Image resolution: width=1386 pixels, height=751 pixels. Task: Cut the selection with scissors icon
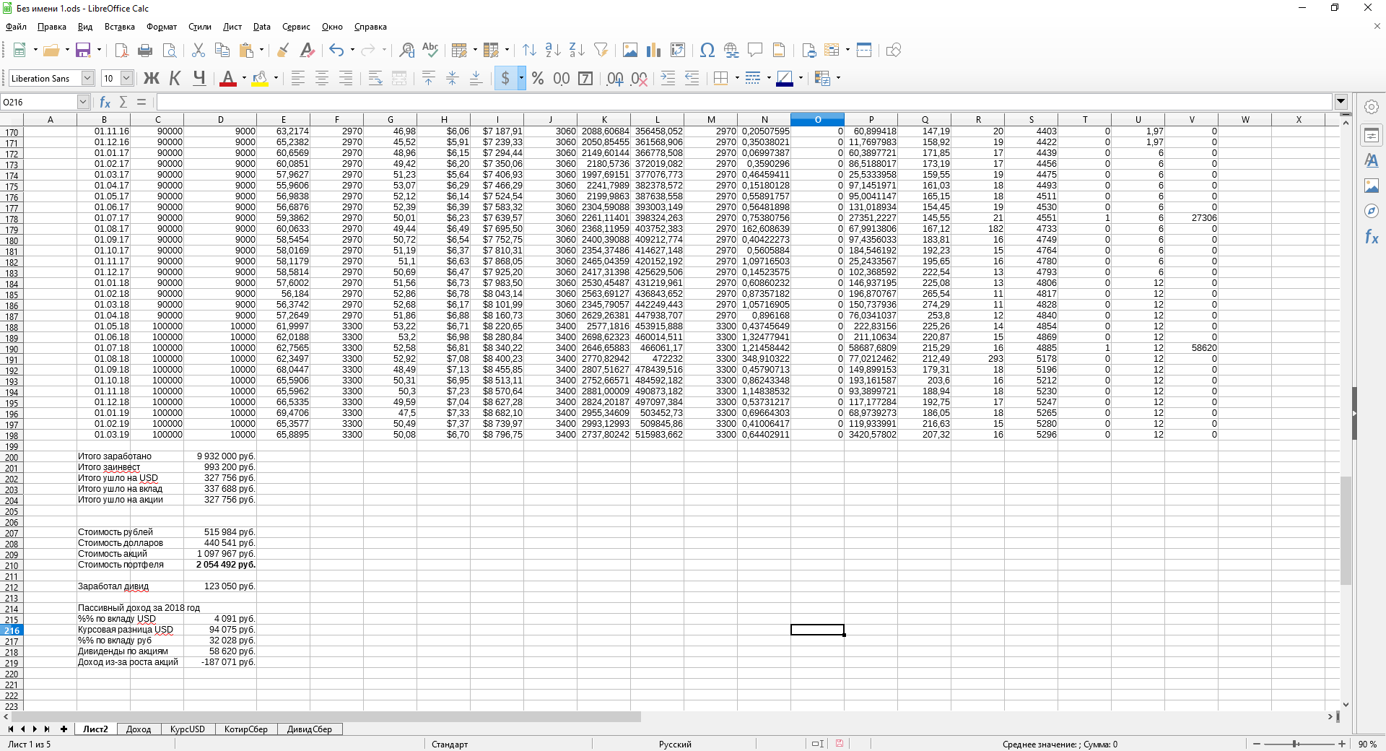pos(199,50)
